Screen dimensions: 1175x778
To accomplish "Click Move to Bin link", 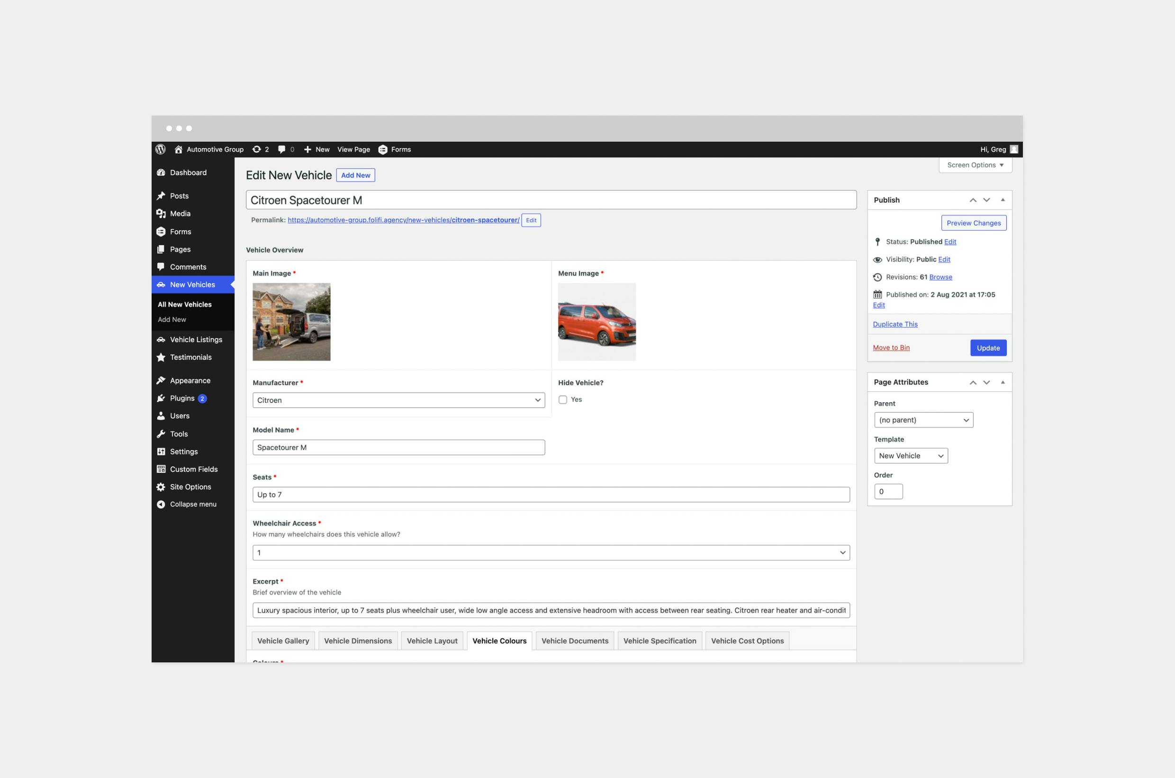I will [891, 348].
